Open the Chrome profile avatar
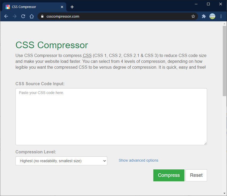The image size is (227, 196). coord(212,16)
